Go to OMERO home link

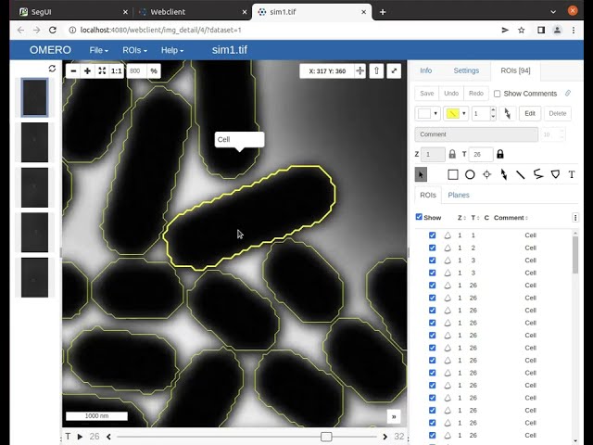50,50
